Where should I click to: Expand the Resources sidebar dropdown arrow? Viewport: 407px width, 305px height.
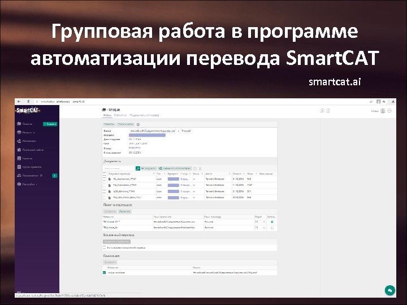coord(34,133)
